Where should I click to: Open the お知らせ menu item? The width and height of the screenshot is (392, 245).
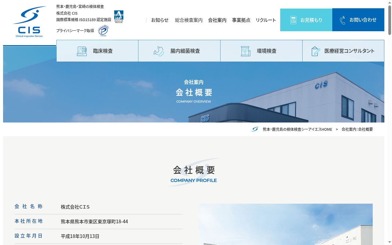(x=160, y=20)
